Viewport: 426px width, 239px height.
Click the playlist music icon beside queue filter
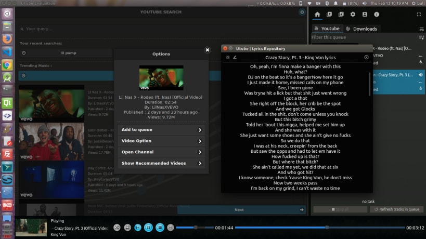(x=421, y=37)
